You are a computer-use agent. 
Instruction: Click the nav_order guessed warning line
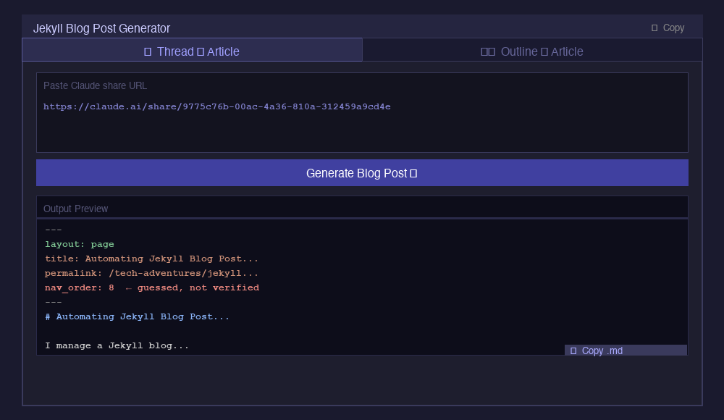(151, 287)
